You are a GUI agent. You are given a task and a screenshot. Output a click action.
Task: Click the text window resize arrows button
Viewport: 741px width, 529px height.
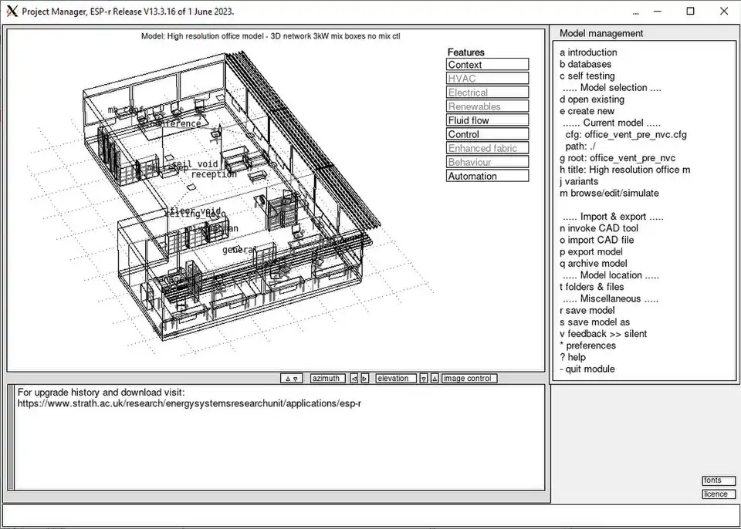click(291, 379)
